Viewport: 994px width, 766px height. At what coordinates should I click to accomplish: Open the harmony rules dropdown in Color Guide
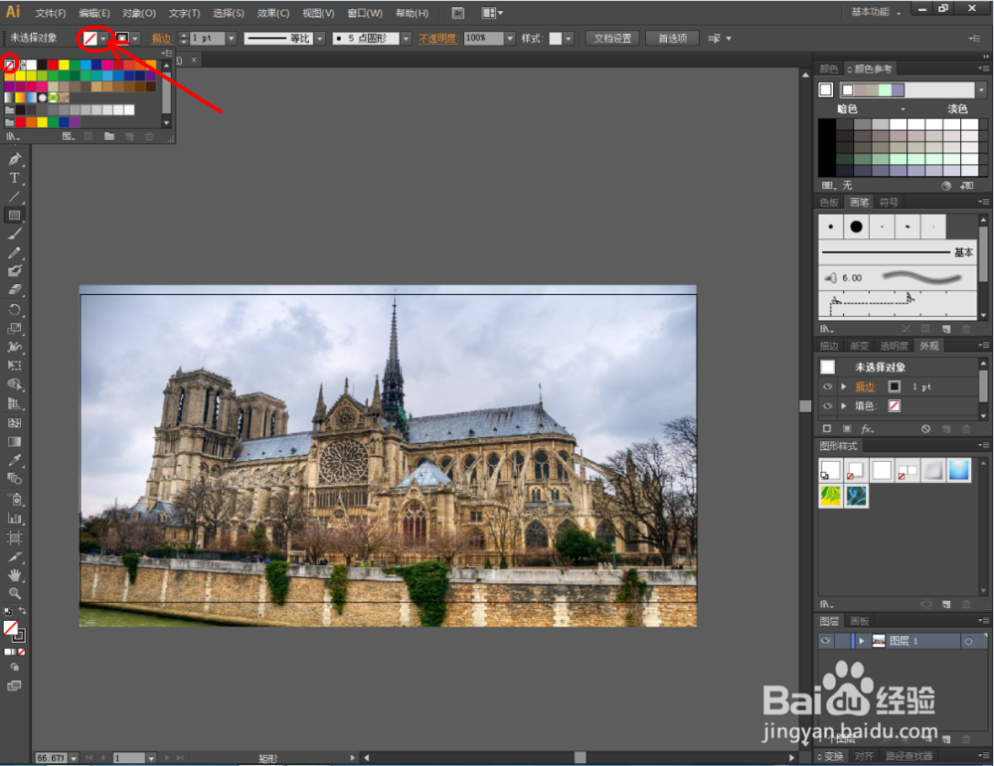pyautogui.click(x=981, y=90)
